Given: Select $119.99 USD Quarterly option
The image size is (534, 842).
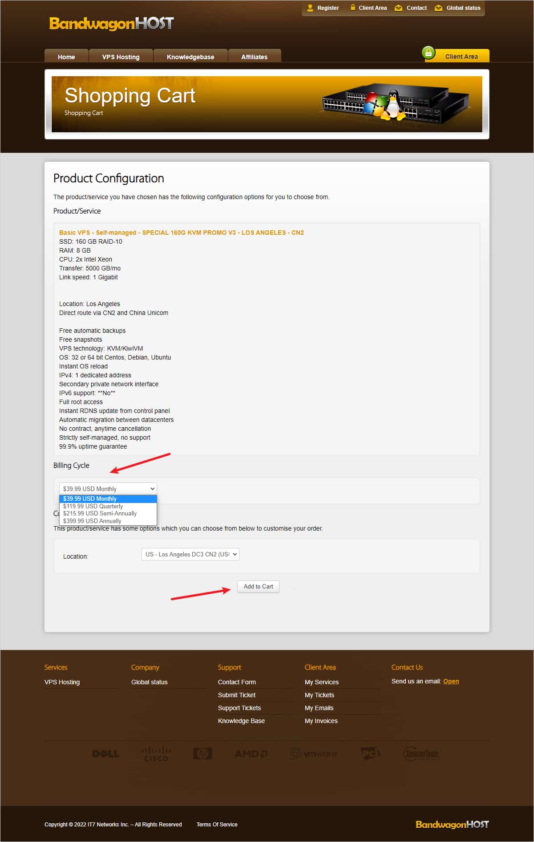Looking at the screenshot, I should (93, 506).
